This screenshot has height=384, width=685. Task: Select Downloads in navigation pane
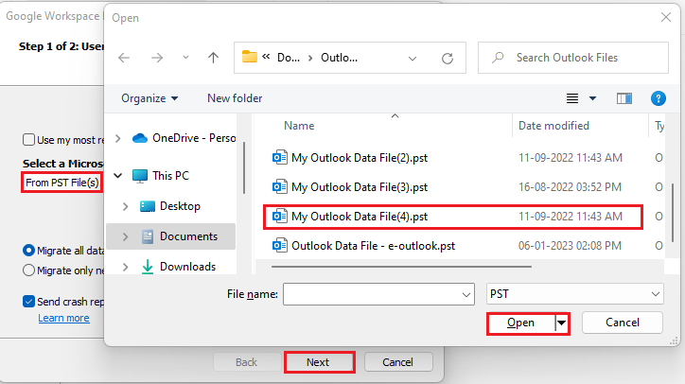(x=187, y=267)
